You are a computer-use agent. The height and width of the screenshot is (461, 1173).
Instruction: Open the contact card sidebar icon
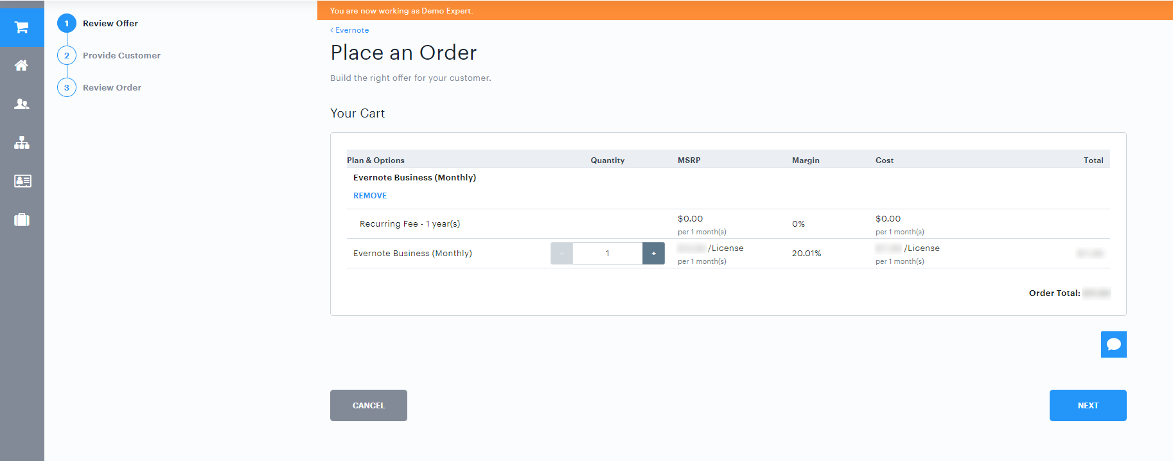pyautogui.click(x=22, y=181)
